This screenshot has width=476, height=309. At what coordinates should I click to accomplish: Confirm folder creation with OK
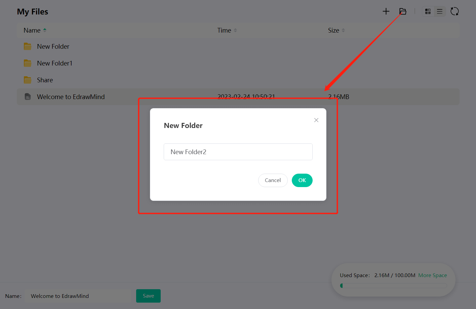[302, 180]
